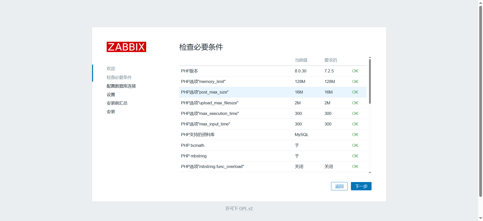The height and width of the screenshot is (221, 483).
Task: Select the 设置 step in sidebar
Action: click(x=111, y=95)
